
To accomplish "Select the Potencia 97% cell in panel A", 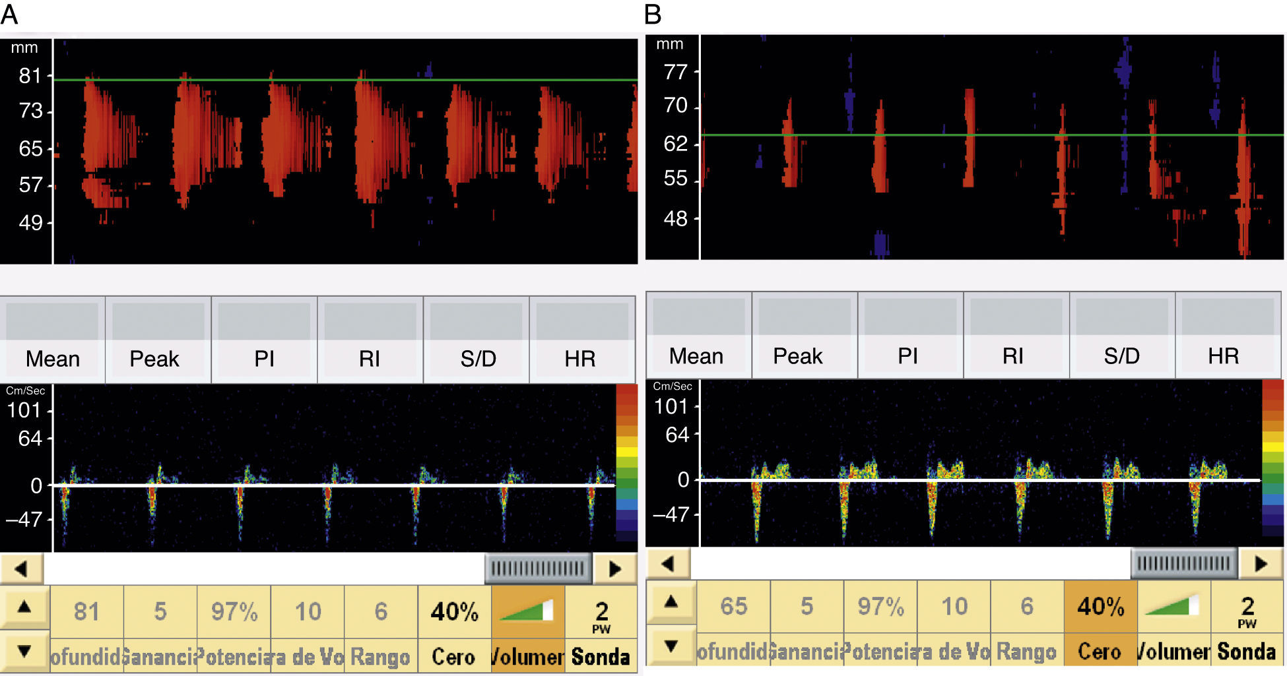I will 234,612.
